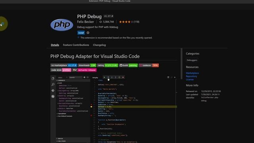Click the v1.17.0 version label beside title

[x=108, y=16]
